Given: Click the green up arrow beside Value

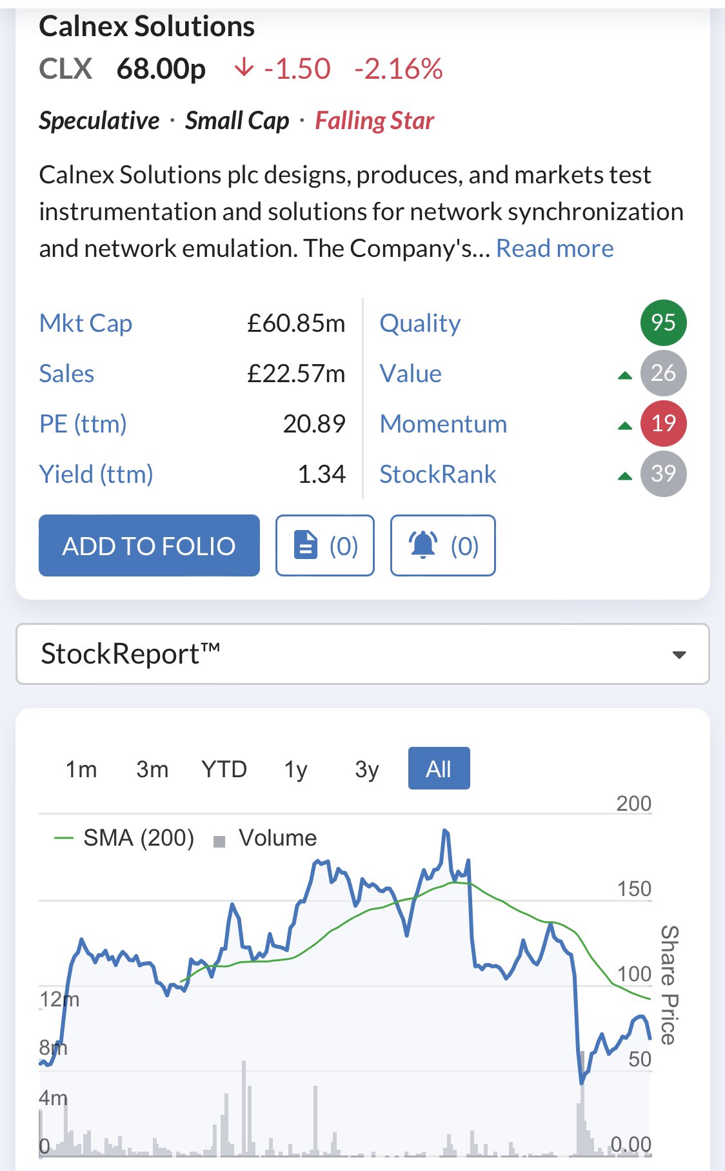Looking at the screenshot, I should click(x=624, y=375).
